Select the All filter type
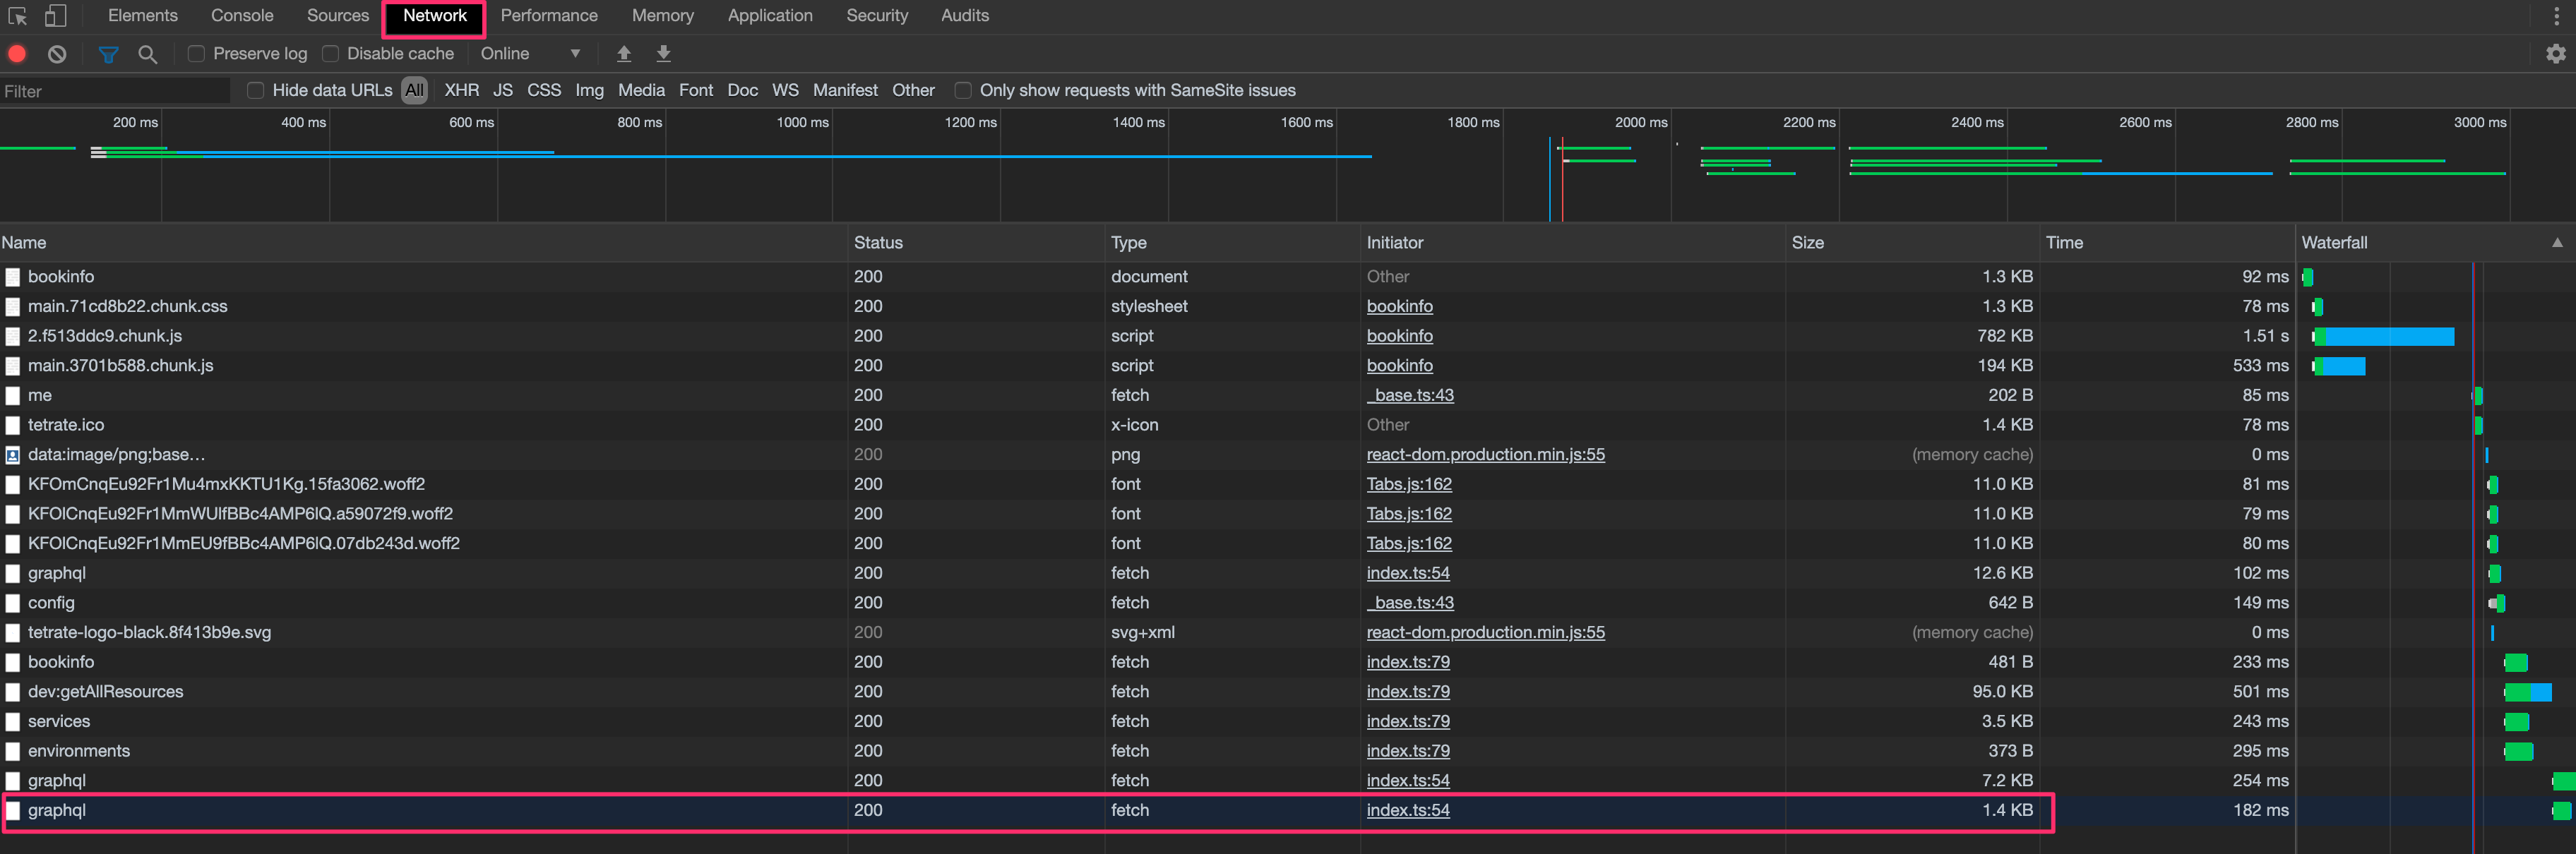Screen dimensions: 2576x854 [414, 91]
